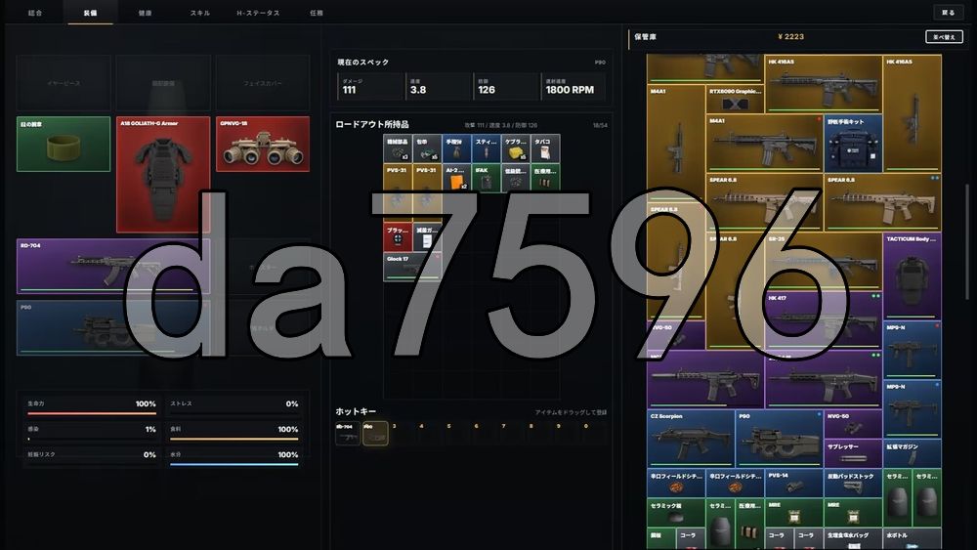Viewport: 977px width, 550px height.
Task: Click the 戻る back button
Action: pyautogui.click(x=948, y=13)
